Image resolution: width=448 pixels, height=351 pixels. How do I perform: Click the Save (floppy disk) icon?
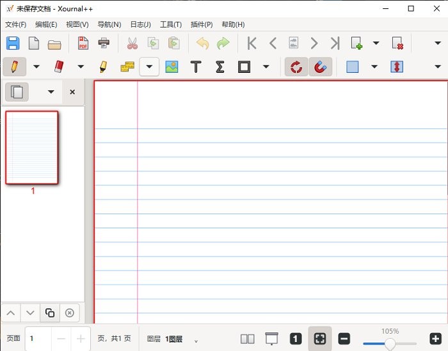(13, 43)
